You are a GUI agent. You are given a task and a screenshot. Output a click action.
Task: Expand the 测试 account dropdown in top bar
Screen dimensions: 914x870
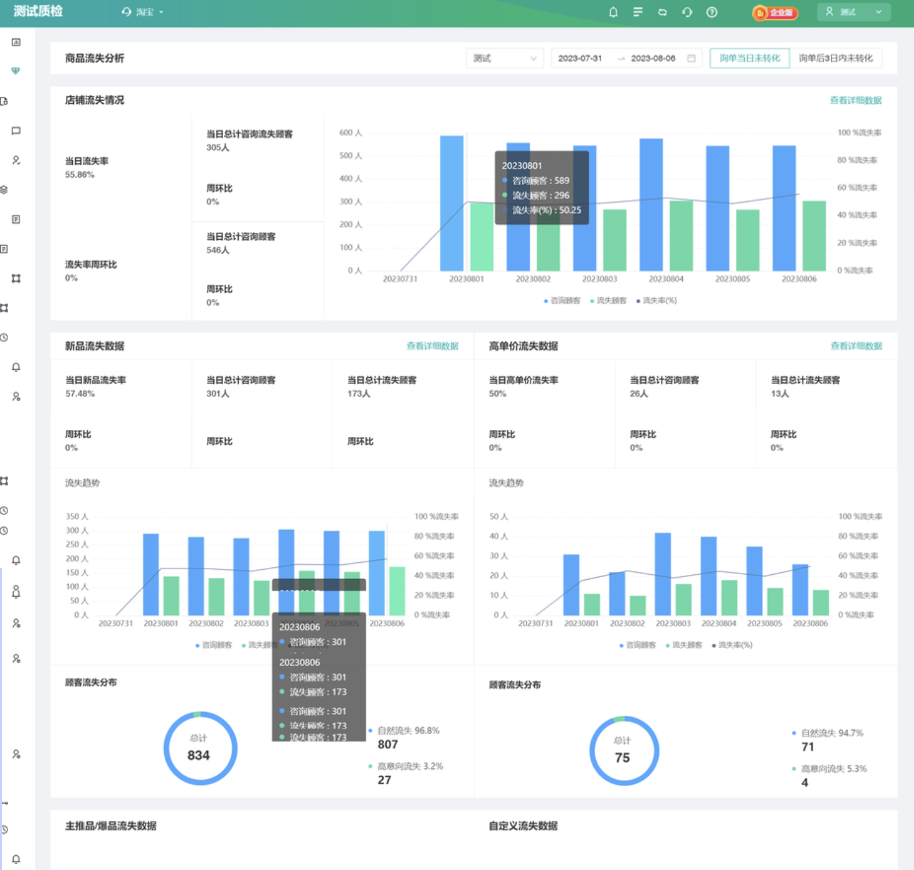point(854,12)
